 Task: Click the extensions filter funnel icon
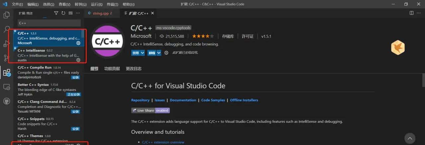56,13
